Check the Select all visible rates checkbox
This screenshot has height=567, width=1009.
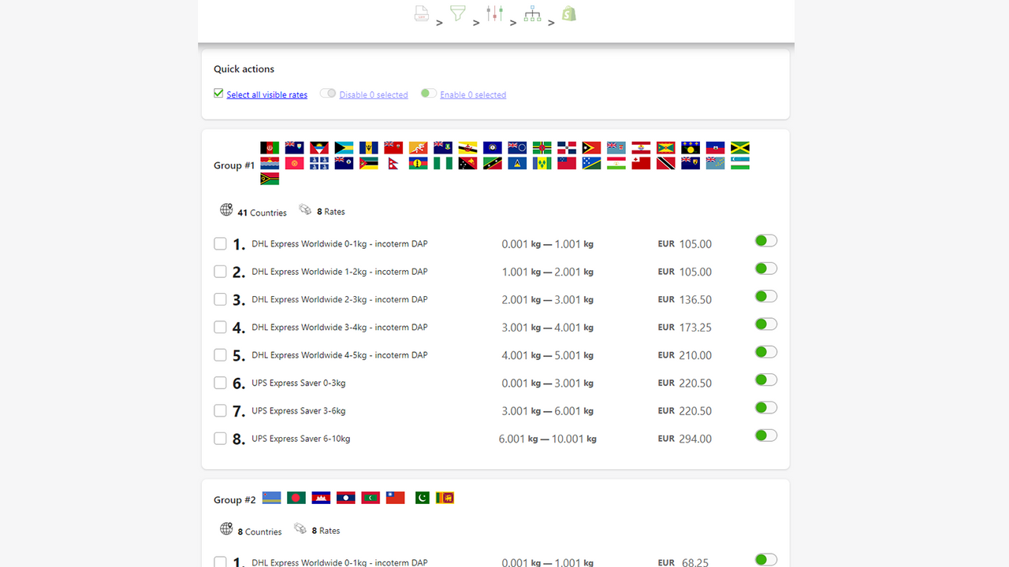click(x=218, y=93)
